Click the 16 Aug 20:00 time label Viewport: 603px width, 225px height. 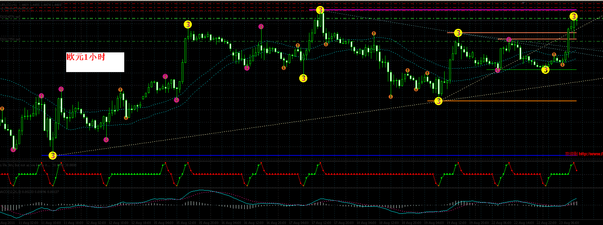coord(276,223)
